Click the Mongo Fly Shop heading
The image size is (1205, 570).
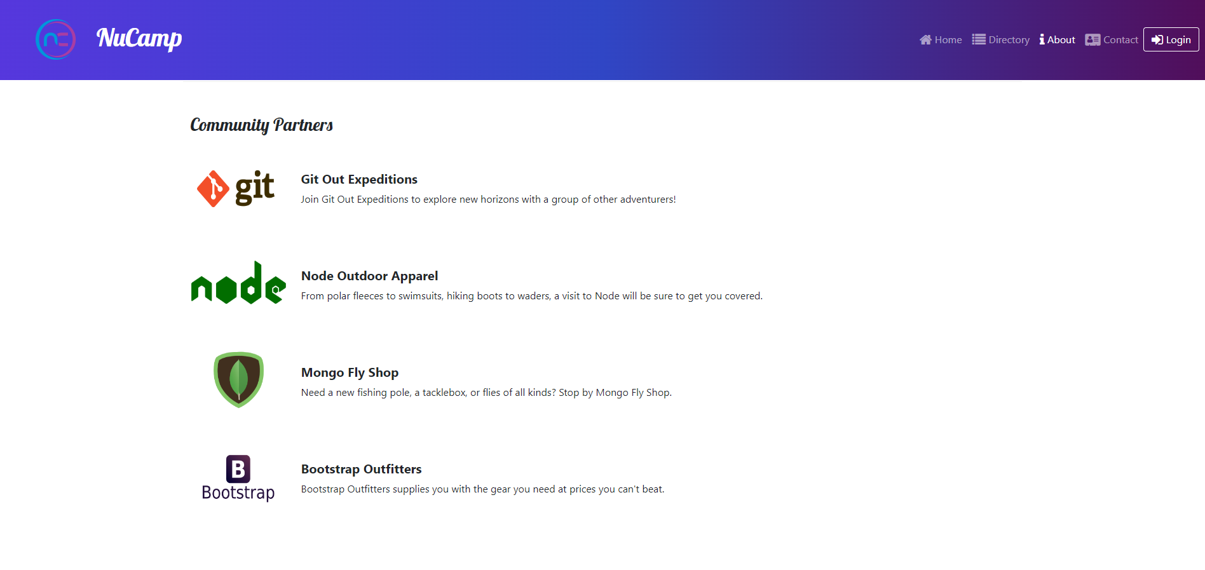(350, 372)
